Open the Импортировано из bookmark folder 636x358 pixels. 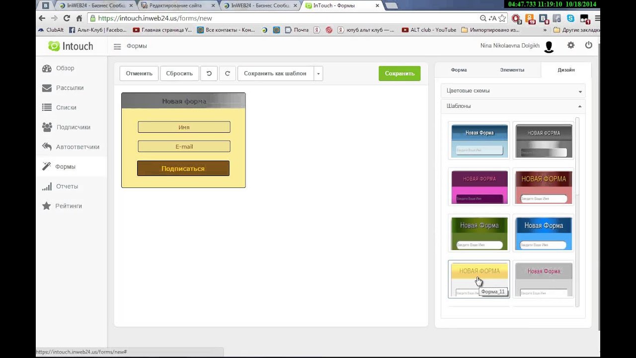[490, 30]
